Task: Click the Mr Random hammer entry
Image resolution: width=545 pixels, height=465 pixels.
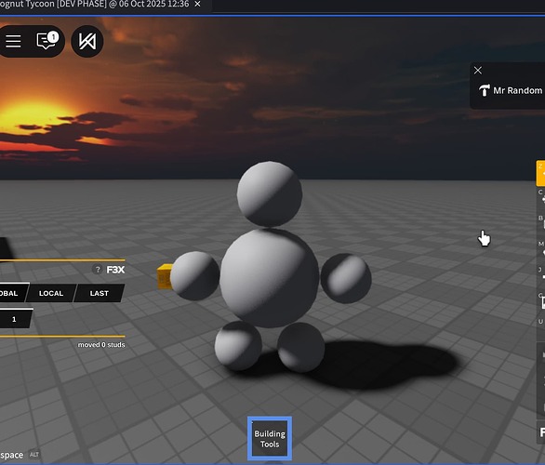Action: coord(511,91)
